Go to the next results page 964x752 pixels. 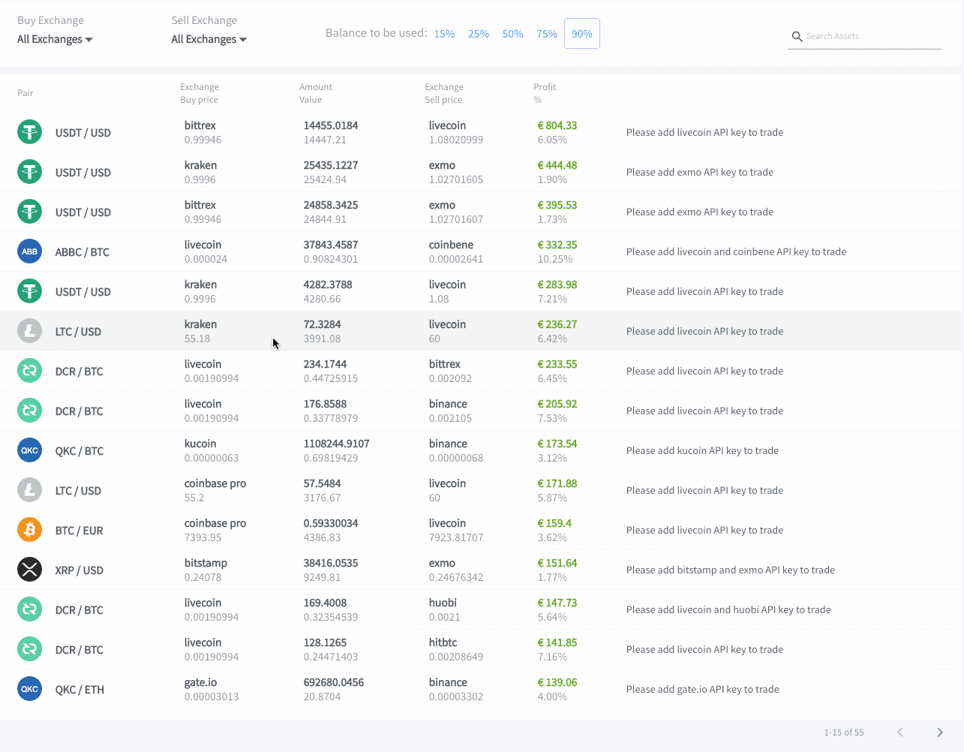tap(940, 732)
